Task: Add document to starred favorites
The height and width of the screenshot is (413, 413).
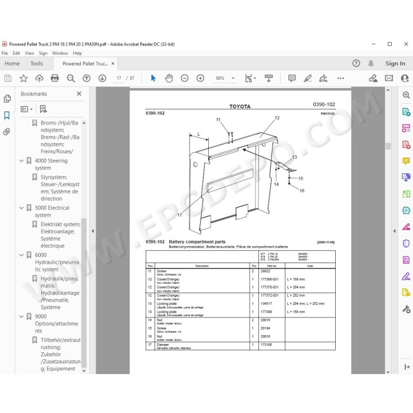Action: 24,78
